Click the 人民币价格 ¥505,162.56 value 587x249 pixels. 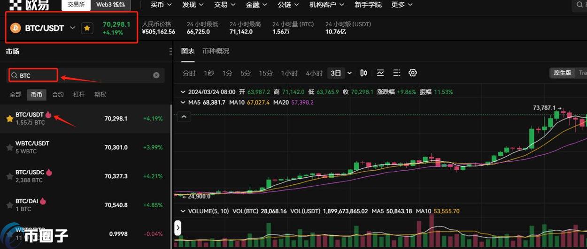click(x=158, y=32)
